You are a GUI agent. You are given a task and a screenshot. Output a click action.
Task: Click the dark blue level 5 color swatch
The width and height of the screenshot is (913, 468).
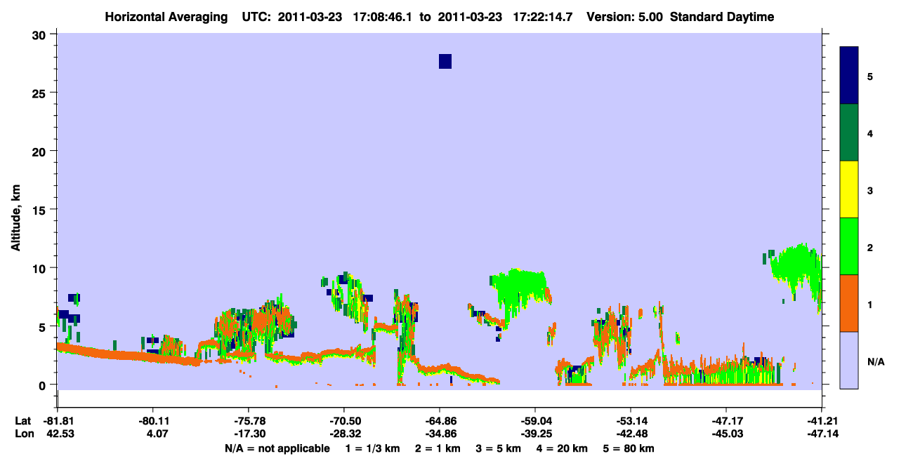(x=849, y=75)
